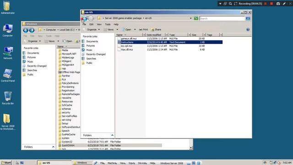The image size is (293, 165).
Task: Select the joy.cpl.mui file
Action: (x=126, y=46)
